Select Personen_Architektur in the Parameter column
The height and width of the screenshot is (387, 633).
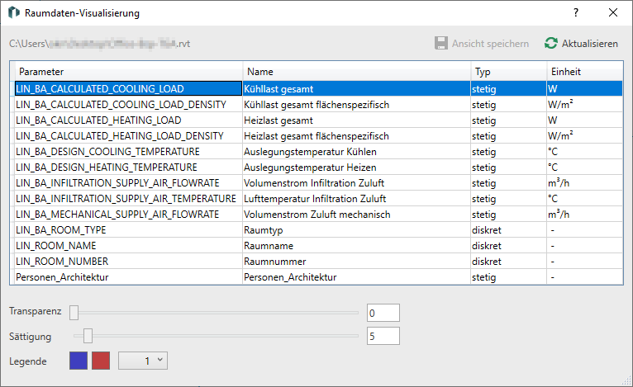(128, 277)
